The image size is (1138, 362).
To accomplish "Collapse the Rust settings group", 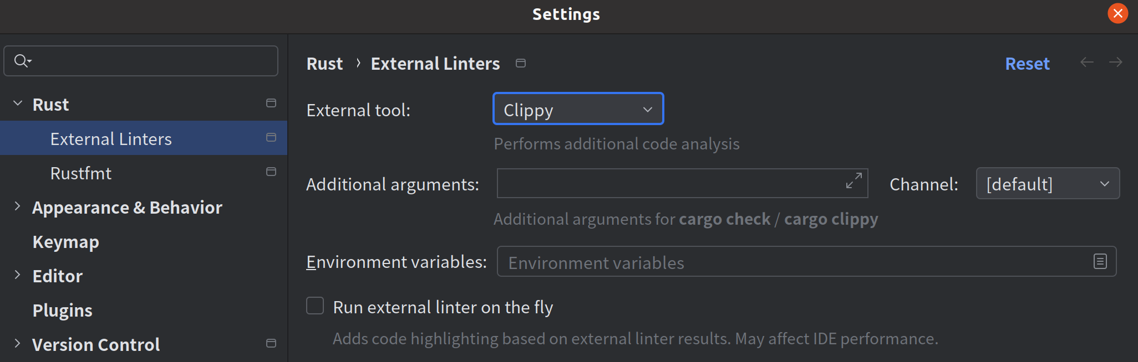I will [x=18, y=103].
